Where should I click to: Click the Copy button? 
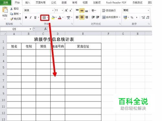click(14, 14)
